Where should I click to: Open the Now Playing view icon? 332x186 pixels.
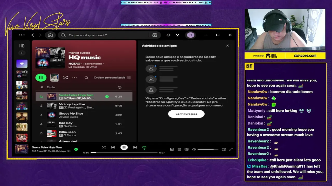[172, 149]
